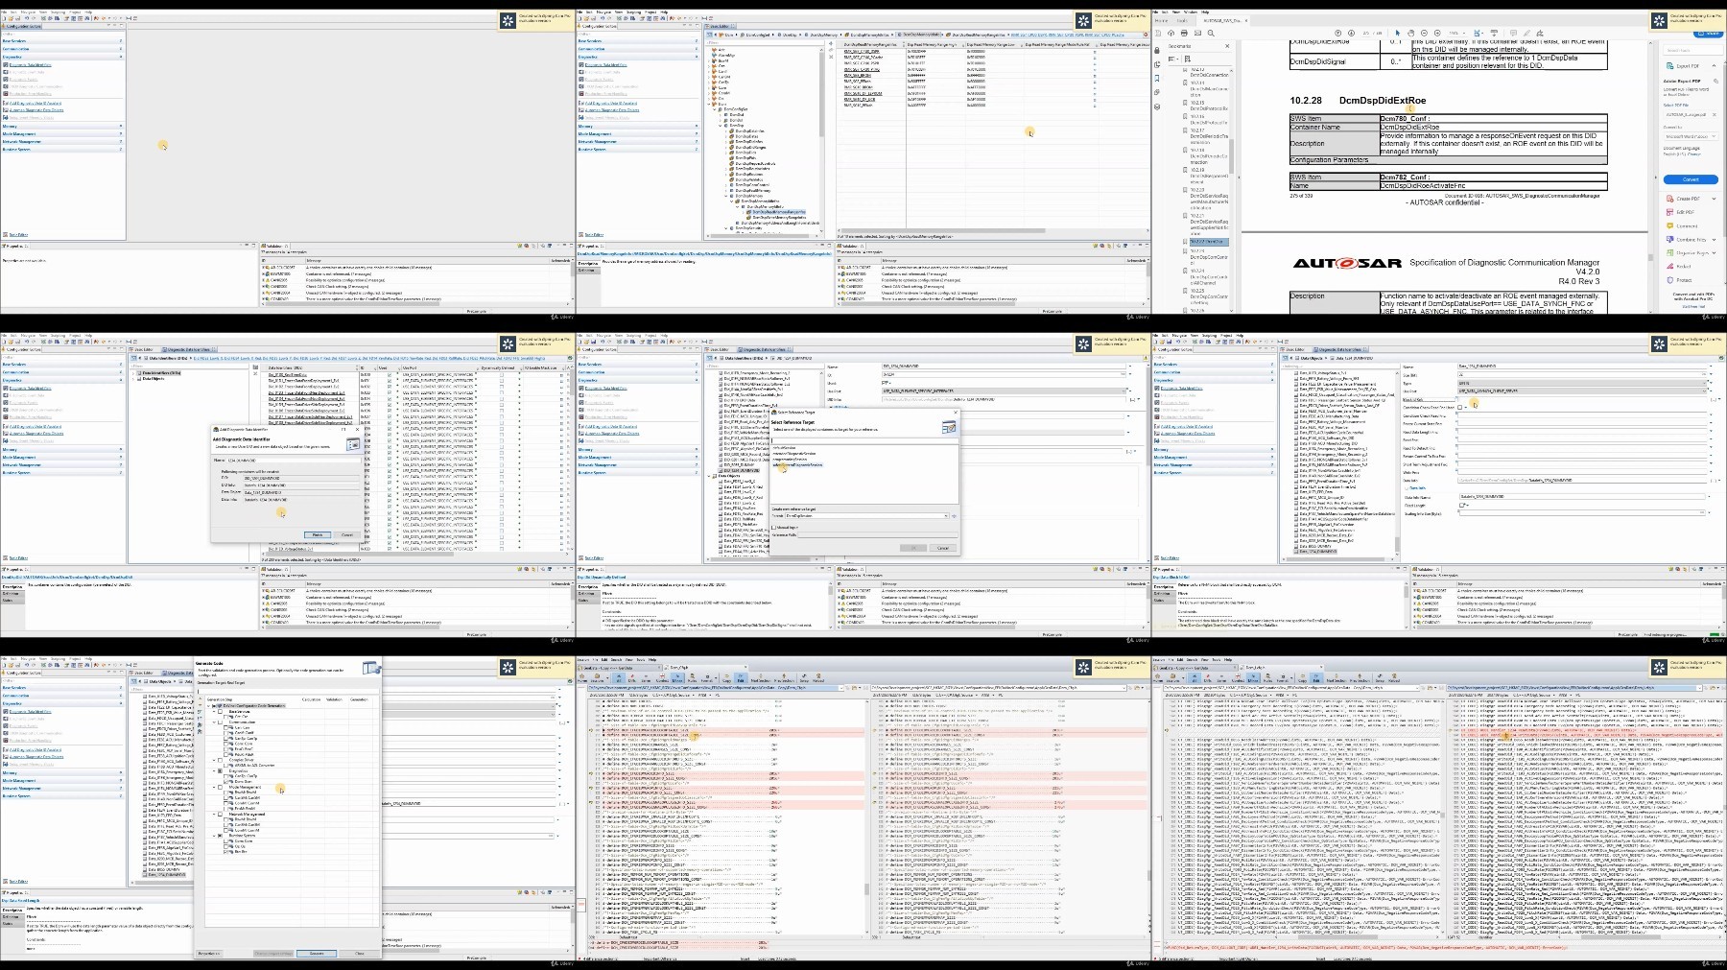1727x970 pixels.
Task: Click Cancel in the Add Diagnostic Data Identifier dialog
Action: coord(347,534)
